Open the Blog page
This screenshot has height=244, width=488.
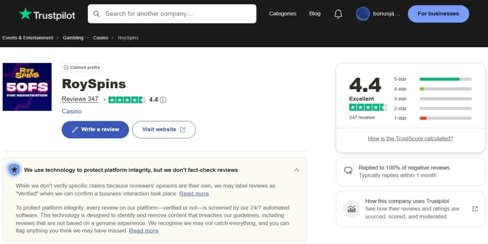[x=315, y=14]
